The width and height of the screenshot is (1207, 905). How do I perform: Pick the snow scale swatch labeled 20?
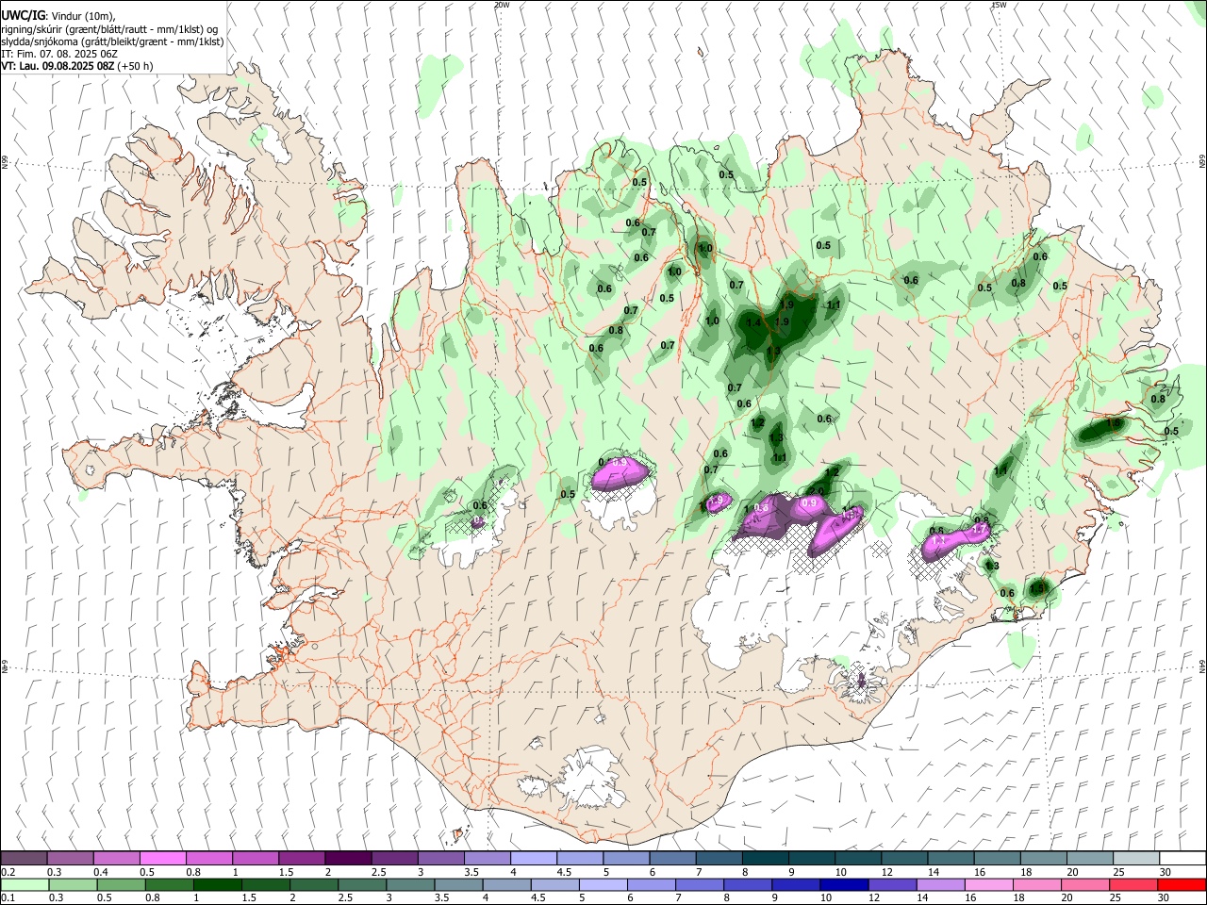click(1090, 858)
